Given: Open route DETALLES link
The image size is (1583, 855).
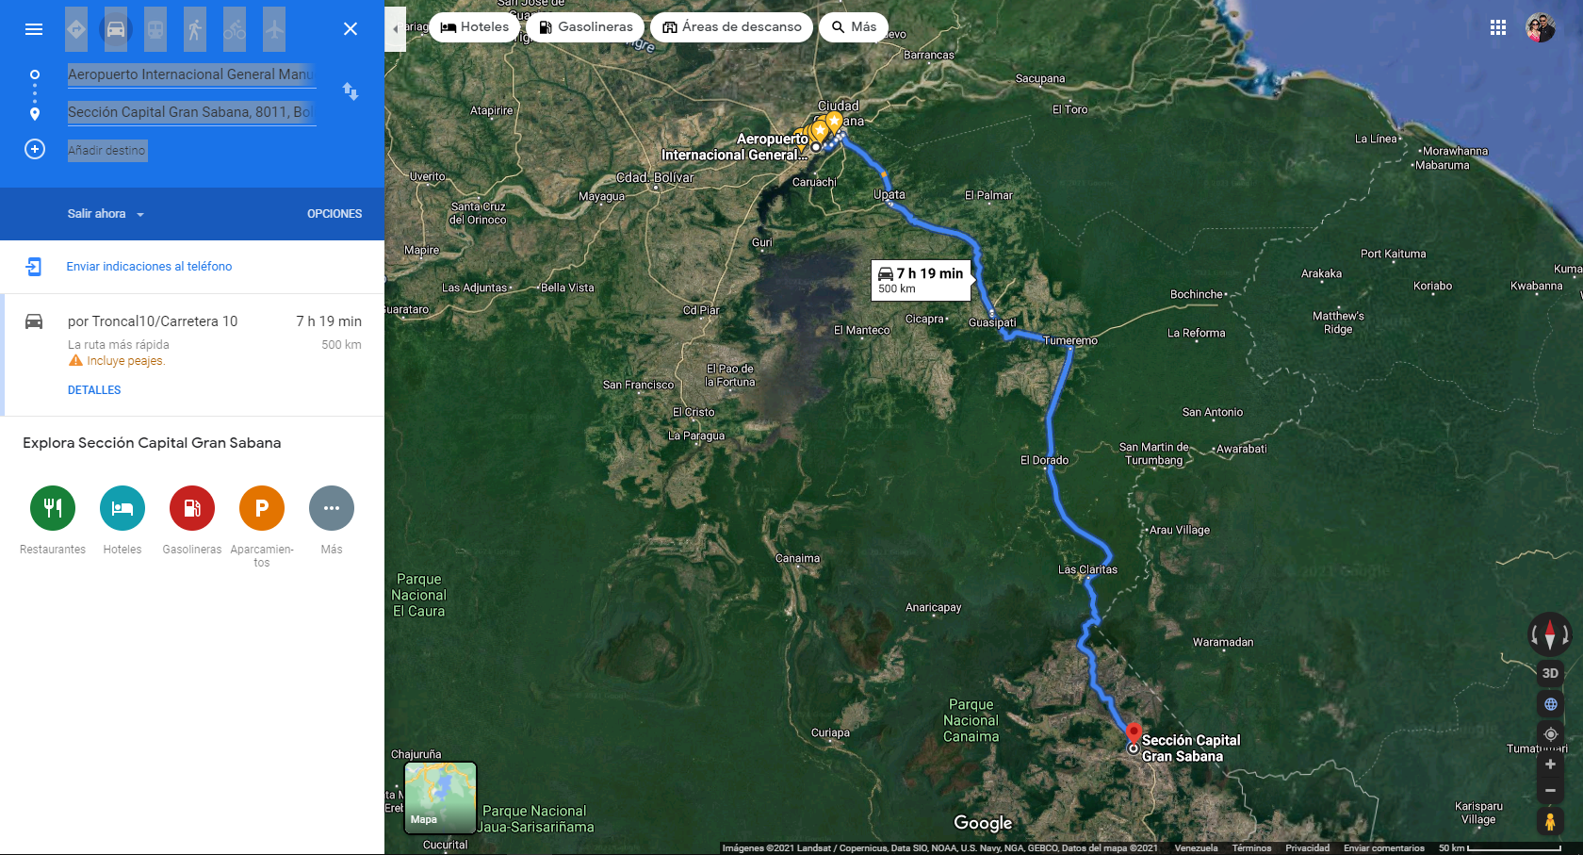Looking at the screenshot, I should pyautogui.click(x=94, y=390).
